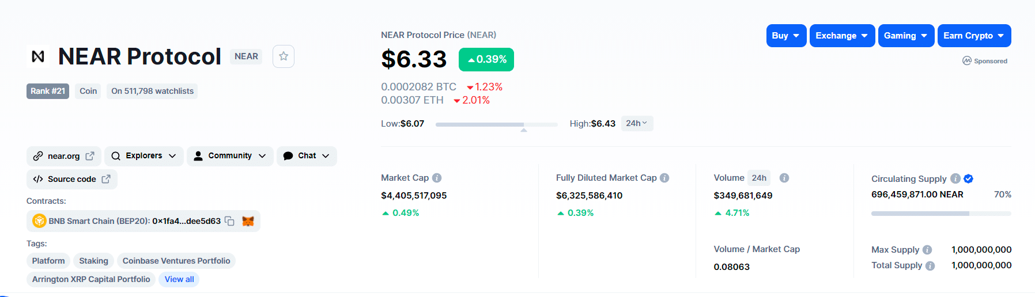Click the 0.00307 ETH price text
Image resolution: width=1035 pixels, height=297 pixels.
click(412, 100)
